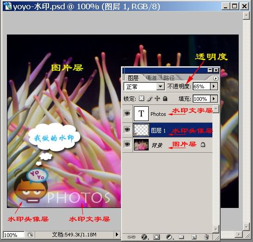The width and height of the screenshot is (253, 242).
Task: Lock transparent pixels icon
Action: point(142,98)
